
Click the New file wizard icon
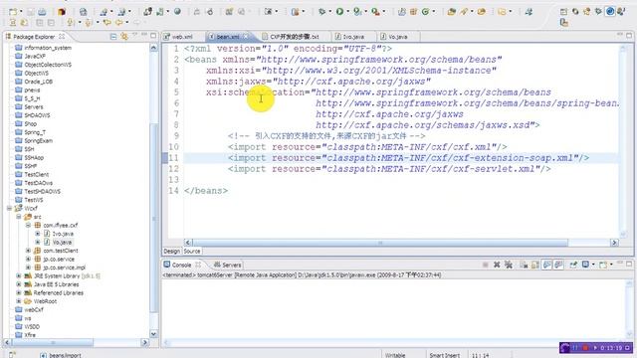tap(13, 12)
